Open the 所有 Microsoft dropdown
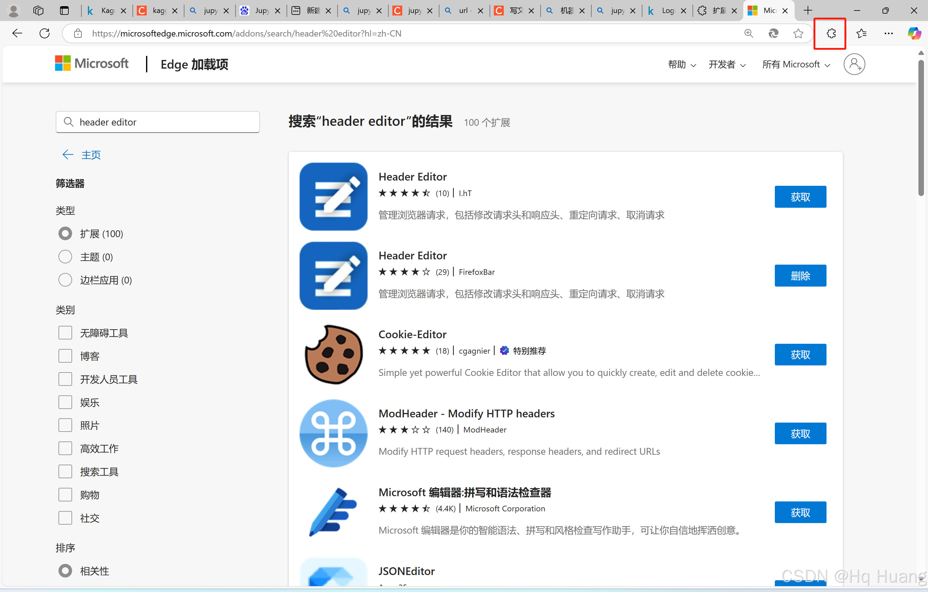The image size is (928, 592). tap(796, 65)
